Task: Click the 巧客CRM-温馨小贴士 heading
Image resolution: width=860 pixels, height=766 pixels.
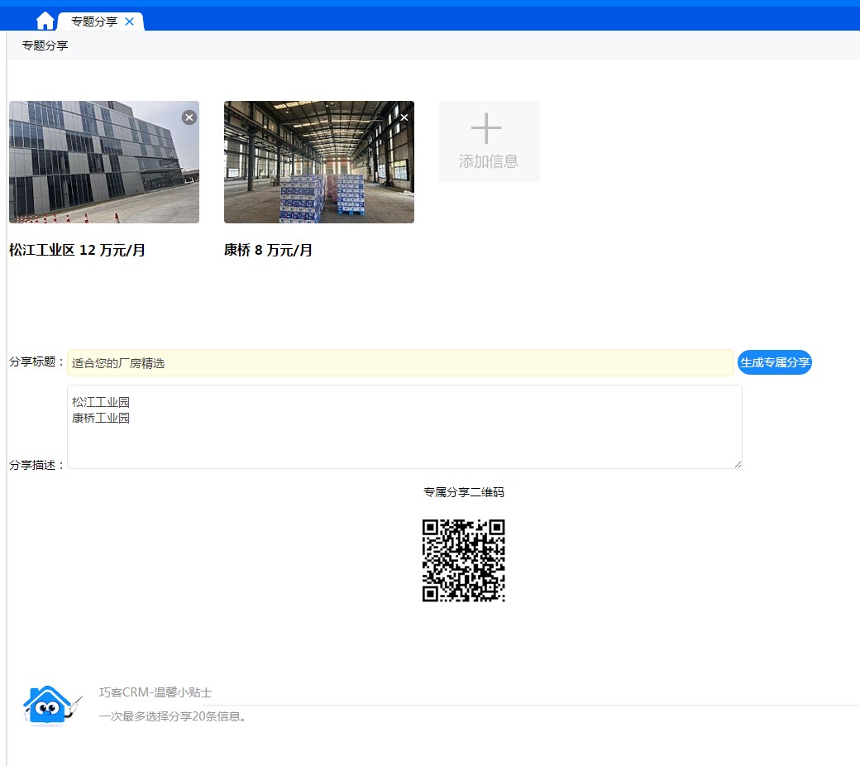Action: (x=155, y=692)
